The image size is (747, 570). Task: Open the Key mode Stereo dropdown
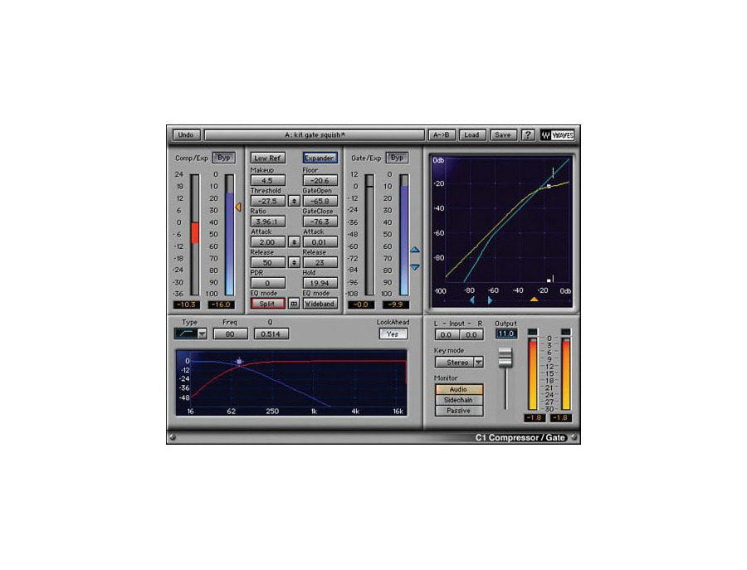pos(459,363)
